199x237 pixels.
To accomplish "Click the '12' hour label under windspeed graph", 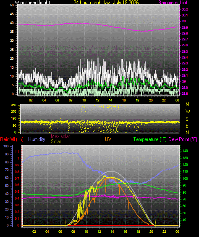I will click(98, 100).
